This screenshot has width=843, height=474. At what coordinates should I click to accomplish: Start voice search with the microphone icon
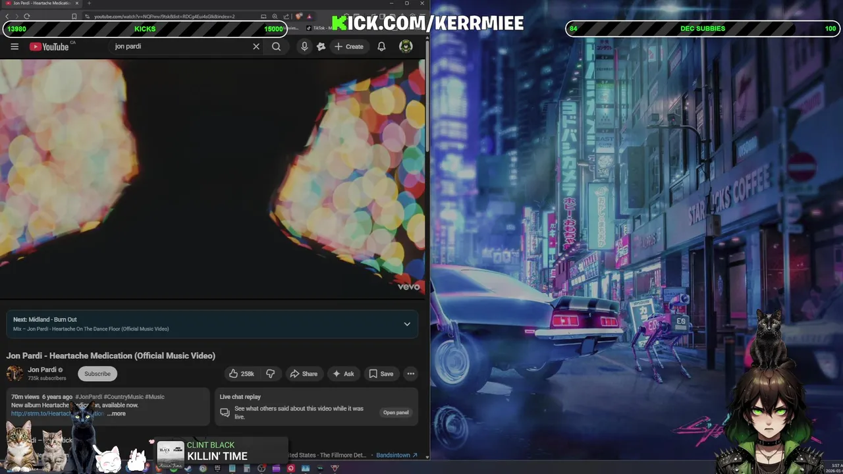[304, 46]
